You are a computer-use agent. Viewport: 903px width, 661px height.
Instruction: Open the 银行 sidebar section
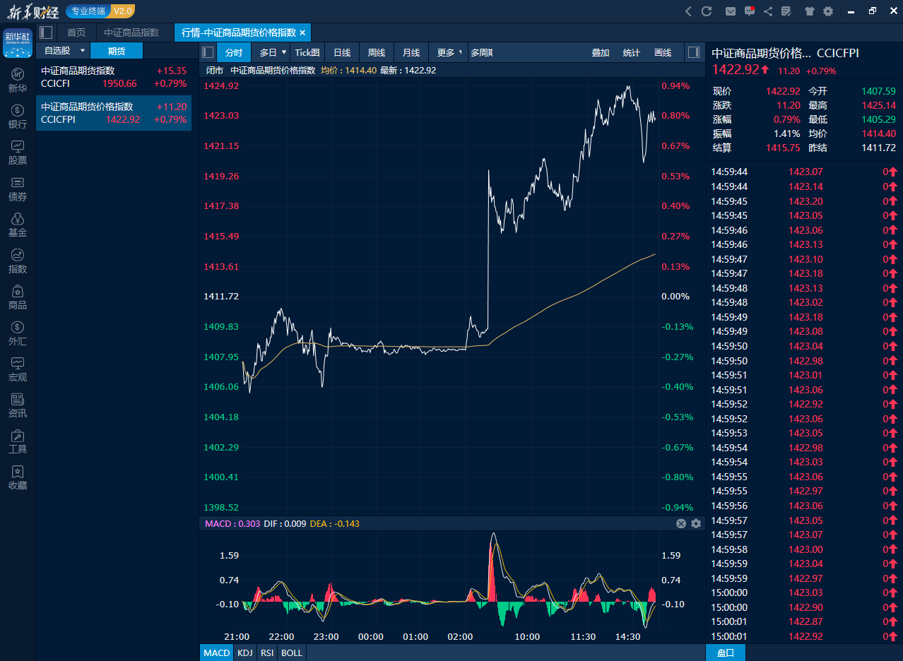tap(18, 117)
